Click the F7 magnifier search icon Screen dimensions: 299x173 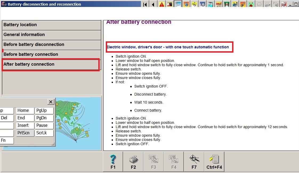[194, 162]
